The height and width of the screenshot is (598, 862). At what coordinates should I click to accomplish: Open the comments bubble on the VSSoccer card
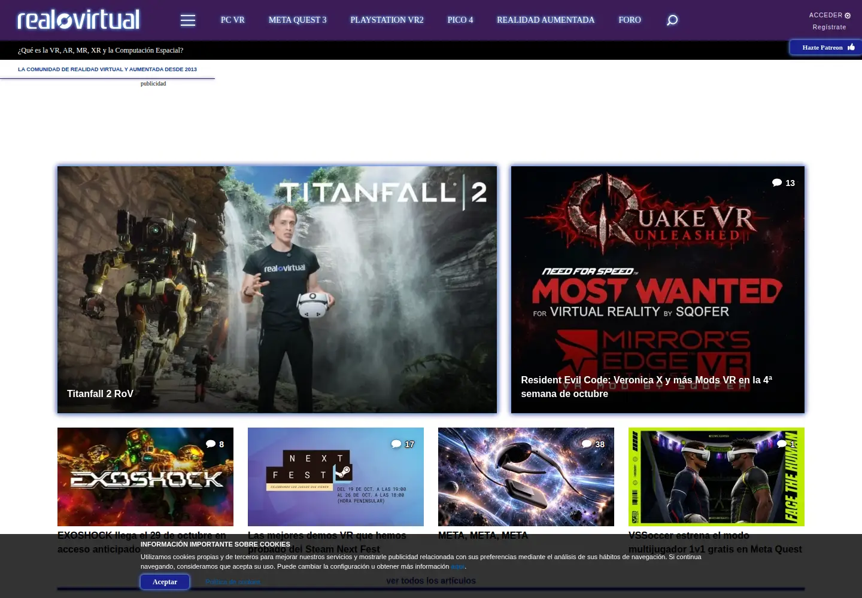click(786, 444)
